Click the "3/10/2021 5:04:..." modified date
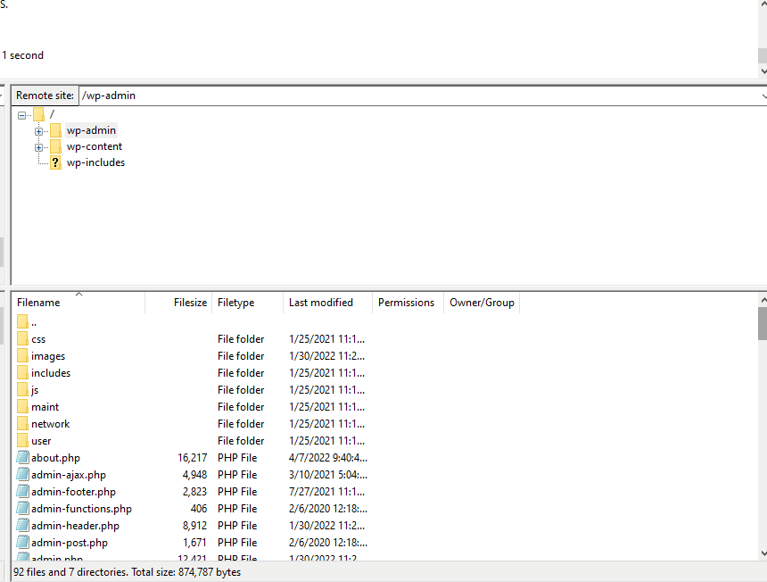The height and width of the screenshot is (582, 767). tap(328, 475)
